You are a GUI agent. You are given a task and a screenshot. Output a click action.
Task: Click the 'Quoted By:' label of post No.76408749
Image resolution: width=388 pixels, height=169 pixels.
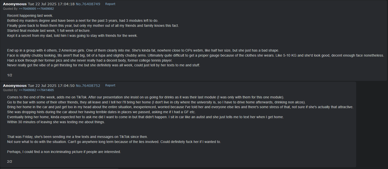pyautogui.click(x=11, y=9)
